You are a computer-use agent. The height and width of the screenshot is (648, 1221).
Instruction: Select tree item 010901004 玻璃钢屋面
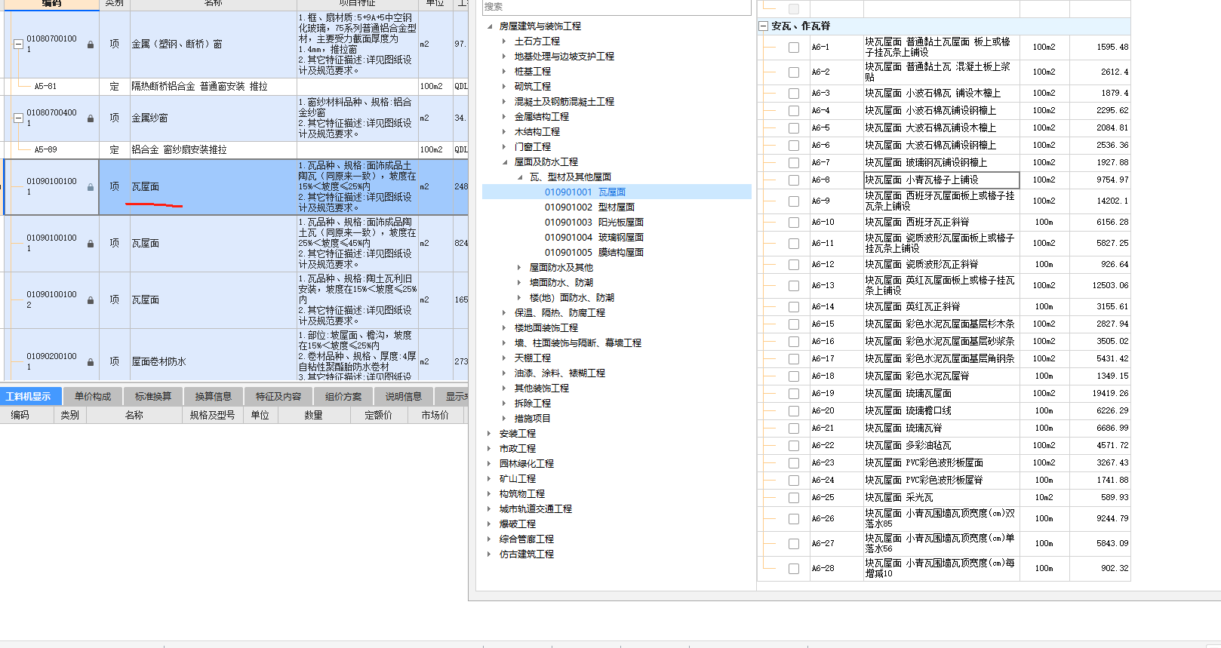pos(594,238)
